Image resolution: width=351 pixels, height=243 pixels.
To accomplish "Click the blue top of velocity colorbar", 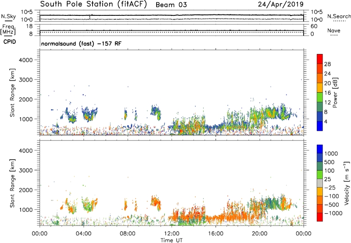I will tap(320, 149).
